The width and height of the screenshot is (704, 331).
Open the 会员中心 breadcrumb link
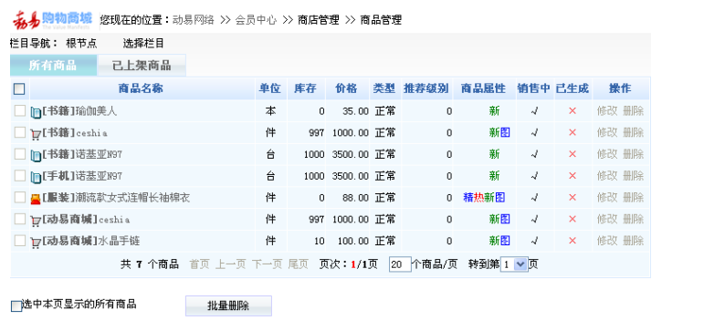[256, 20]
